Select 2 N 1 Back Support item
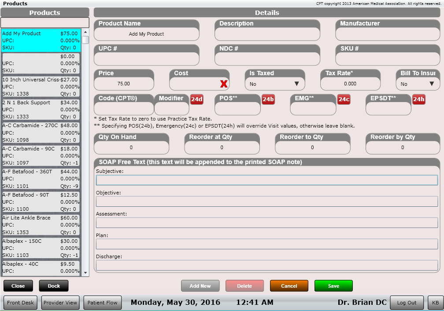The height and width of the screenshot is (311, 444). pos(41,110)
